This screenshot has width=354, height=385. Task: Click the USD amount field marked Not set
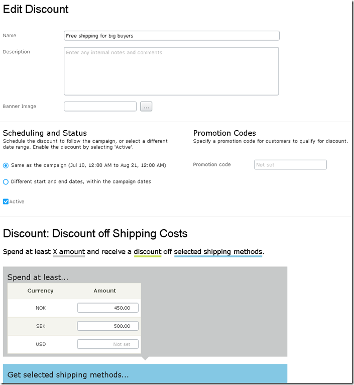[107, 344]
